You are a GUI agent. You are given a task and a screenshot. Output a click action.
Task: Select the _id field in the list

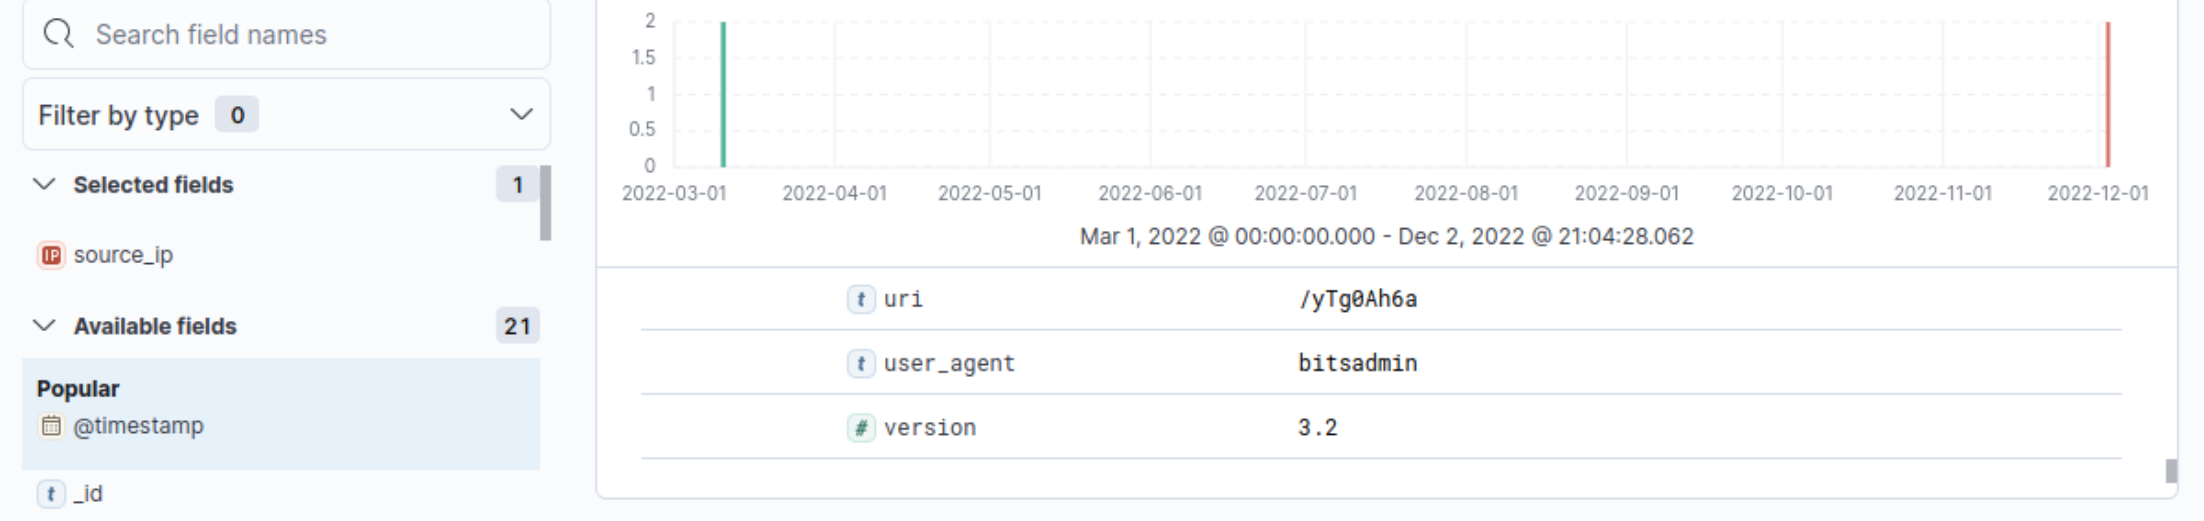click(x=88, y=493)
